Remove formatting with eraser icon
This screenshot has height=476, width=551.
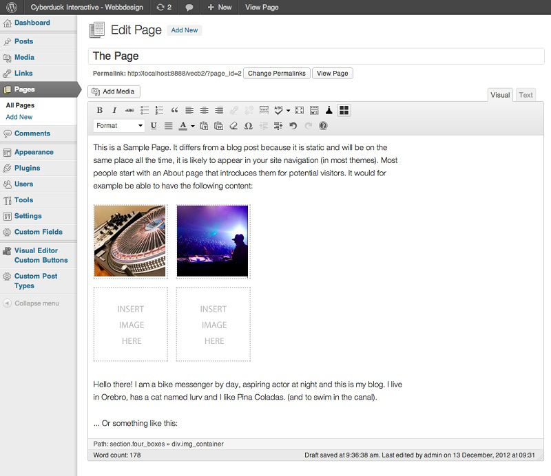pyautogui.click(x=233, y=126)
